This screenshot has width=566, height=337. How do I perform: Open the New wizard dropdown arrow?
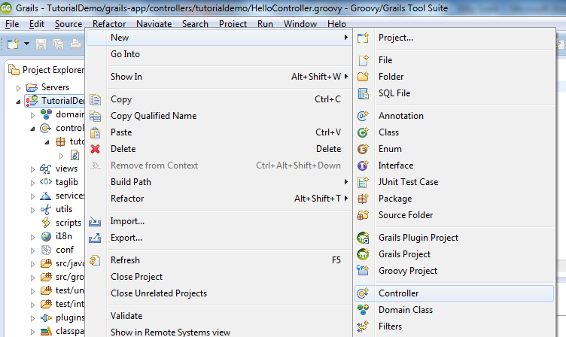click(x=26, y=44)
